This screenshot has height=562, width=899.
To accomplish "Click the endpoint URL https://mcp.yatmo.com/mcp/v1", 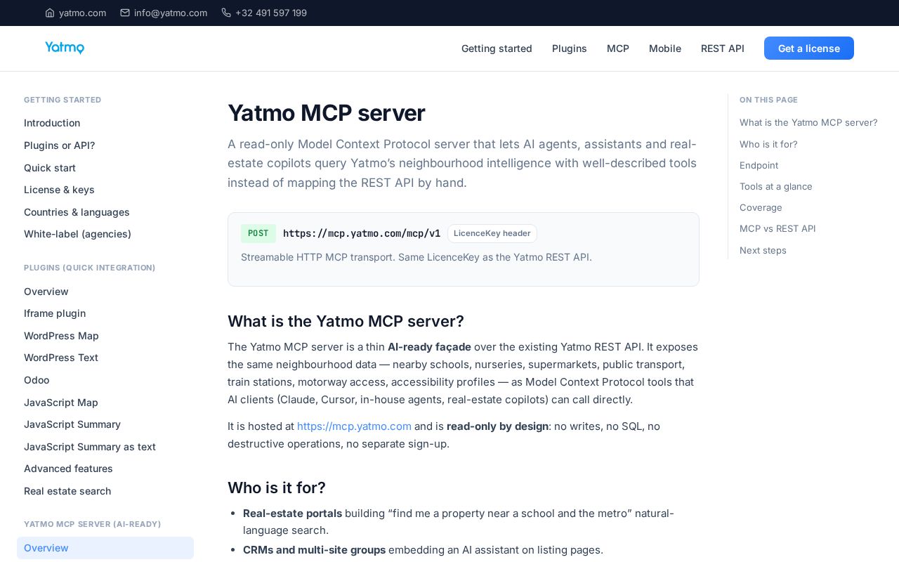I will 362,233.
